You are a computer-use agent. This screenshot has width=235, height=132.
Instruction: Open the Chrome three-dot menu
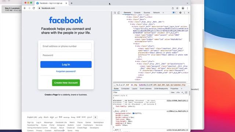click(x=187, y=8)
